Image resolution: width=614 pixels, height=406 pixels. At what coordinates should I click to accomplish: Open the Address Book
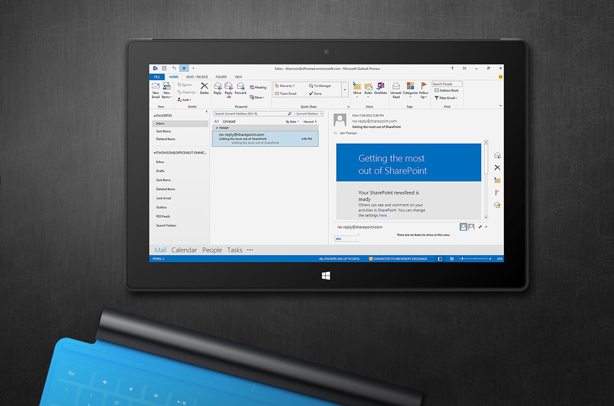pyautogui.click(x=446, y=91)
